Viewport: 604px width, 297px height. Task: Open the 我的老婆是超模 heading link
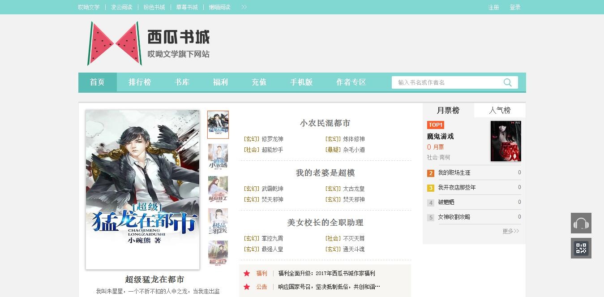[325, 173]
